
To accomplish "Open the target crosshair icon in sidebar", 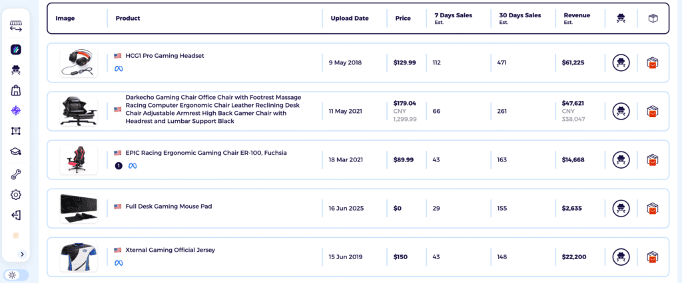I will point(16,110).
